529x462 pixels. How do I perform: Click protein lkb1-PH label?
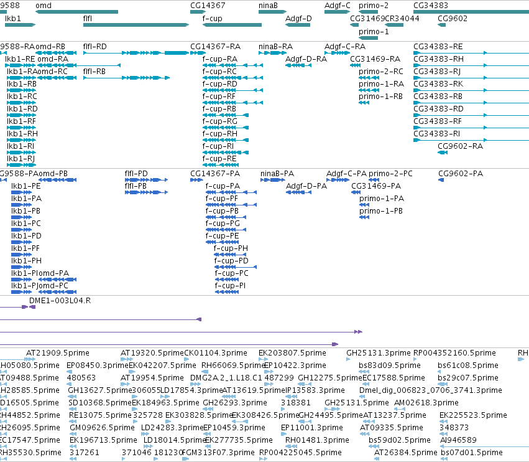pyautogui.click(x=26, y=260)
